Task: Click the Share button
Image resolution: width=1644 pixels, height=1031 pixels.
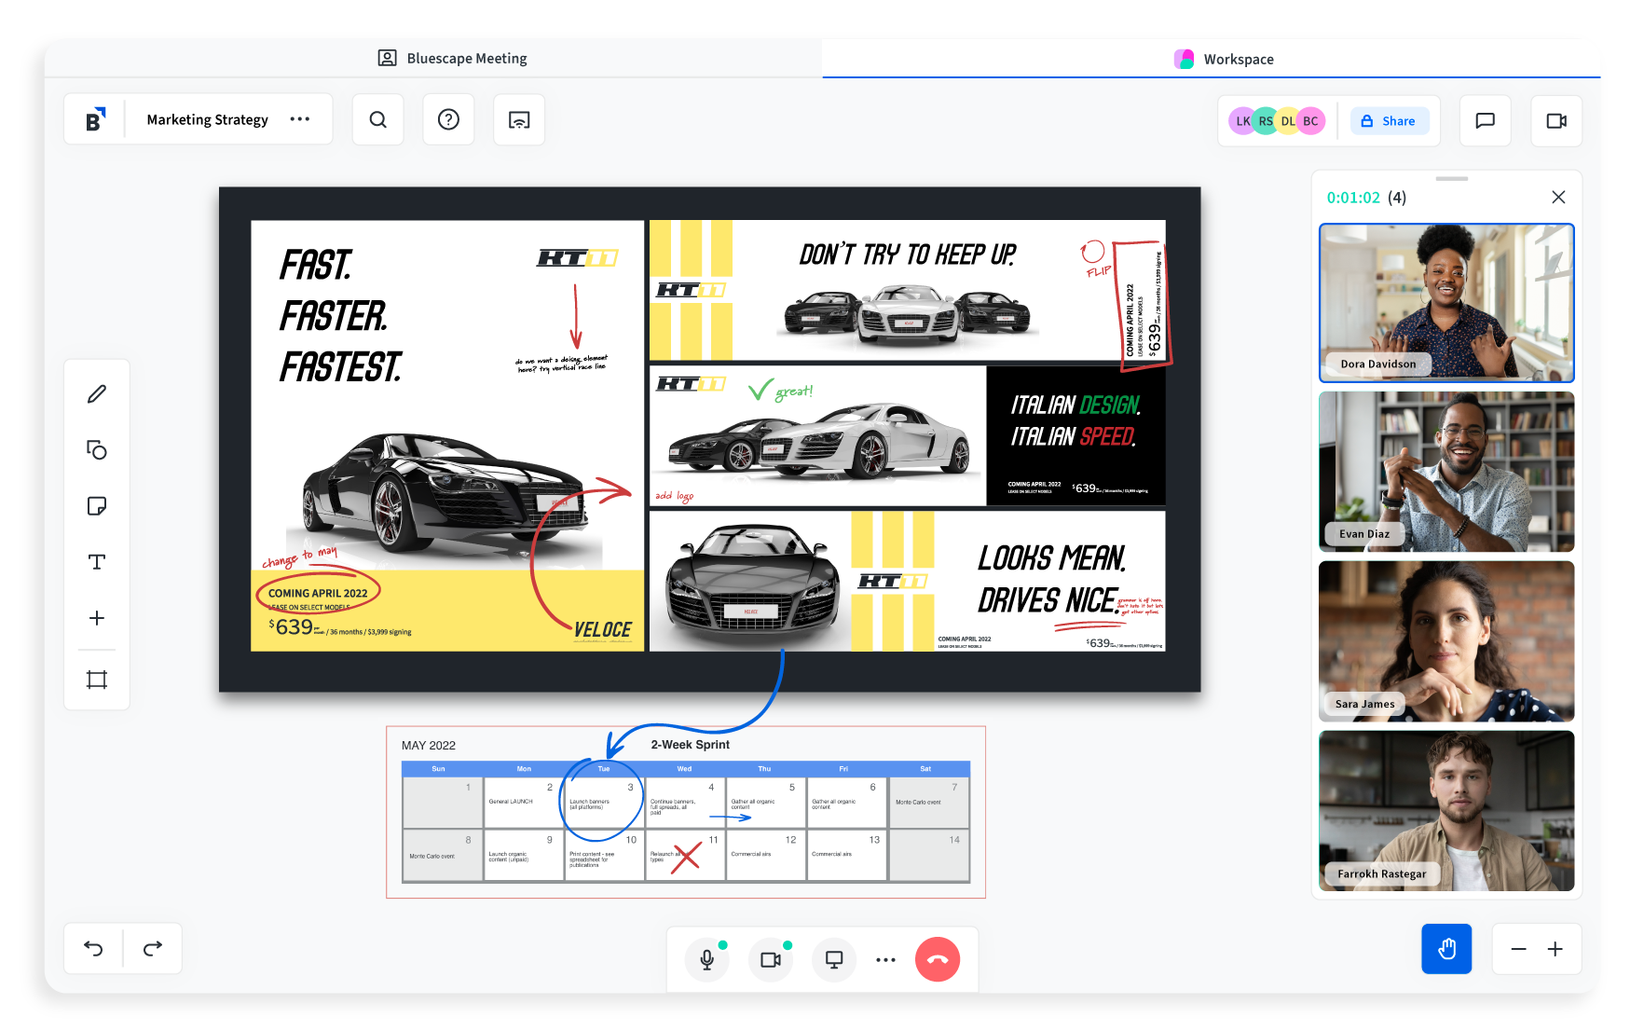Action: pos(1389,121)
